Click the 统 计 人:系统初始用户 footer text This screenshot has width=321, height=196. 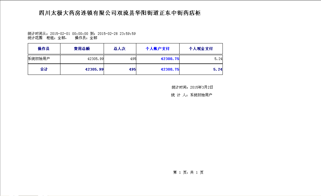point(192,95)
